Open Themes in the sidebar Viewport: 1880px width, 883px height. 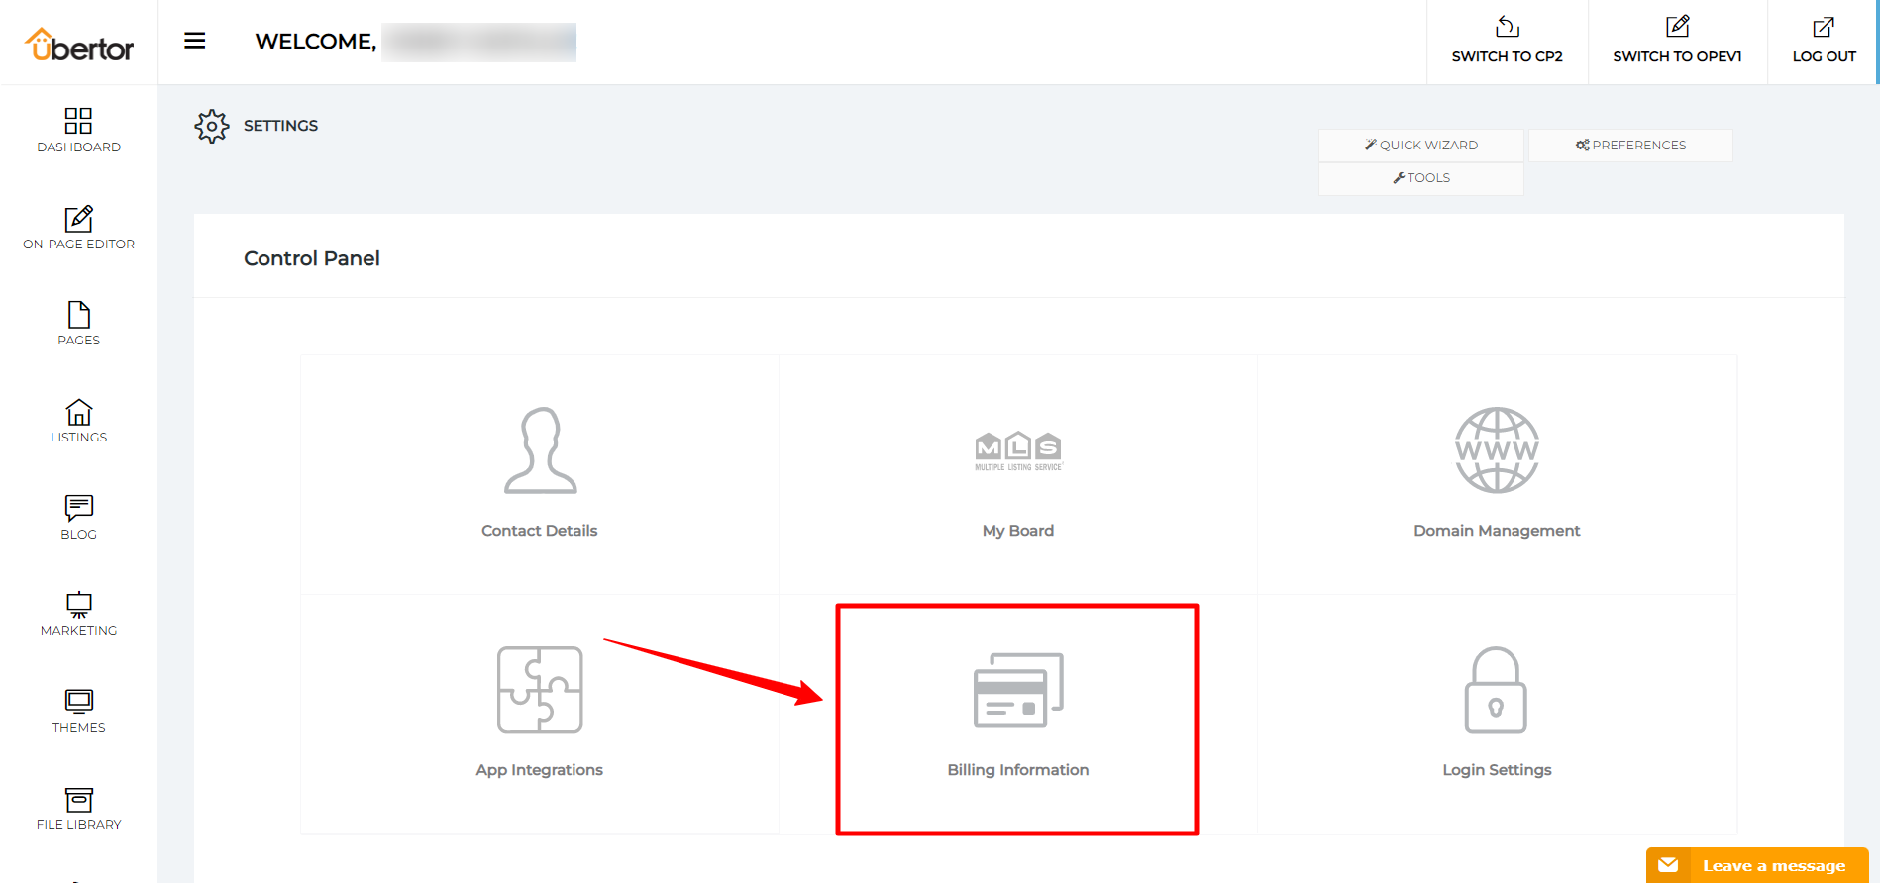pyautogui.click(x=78, y=711)
